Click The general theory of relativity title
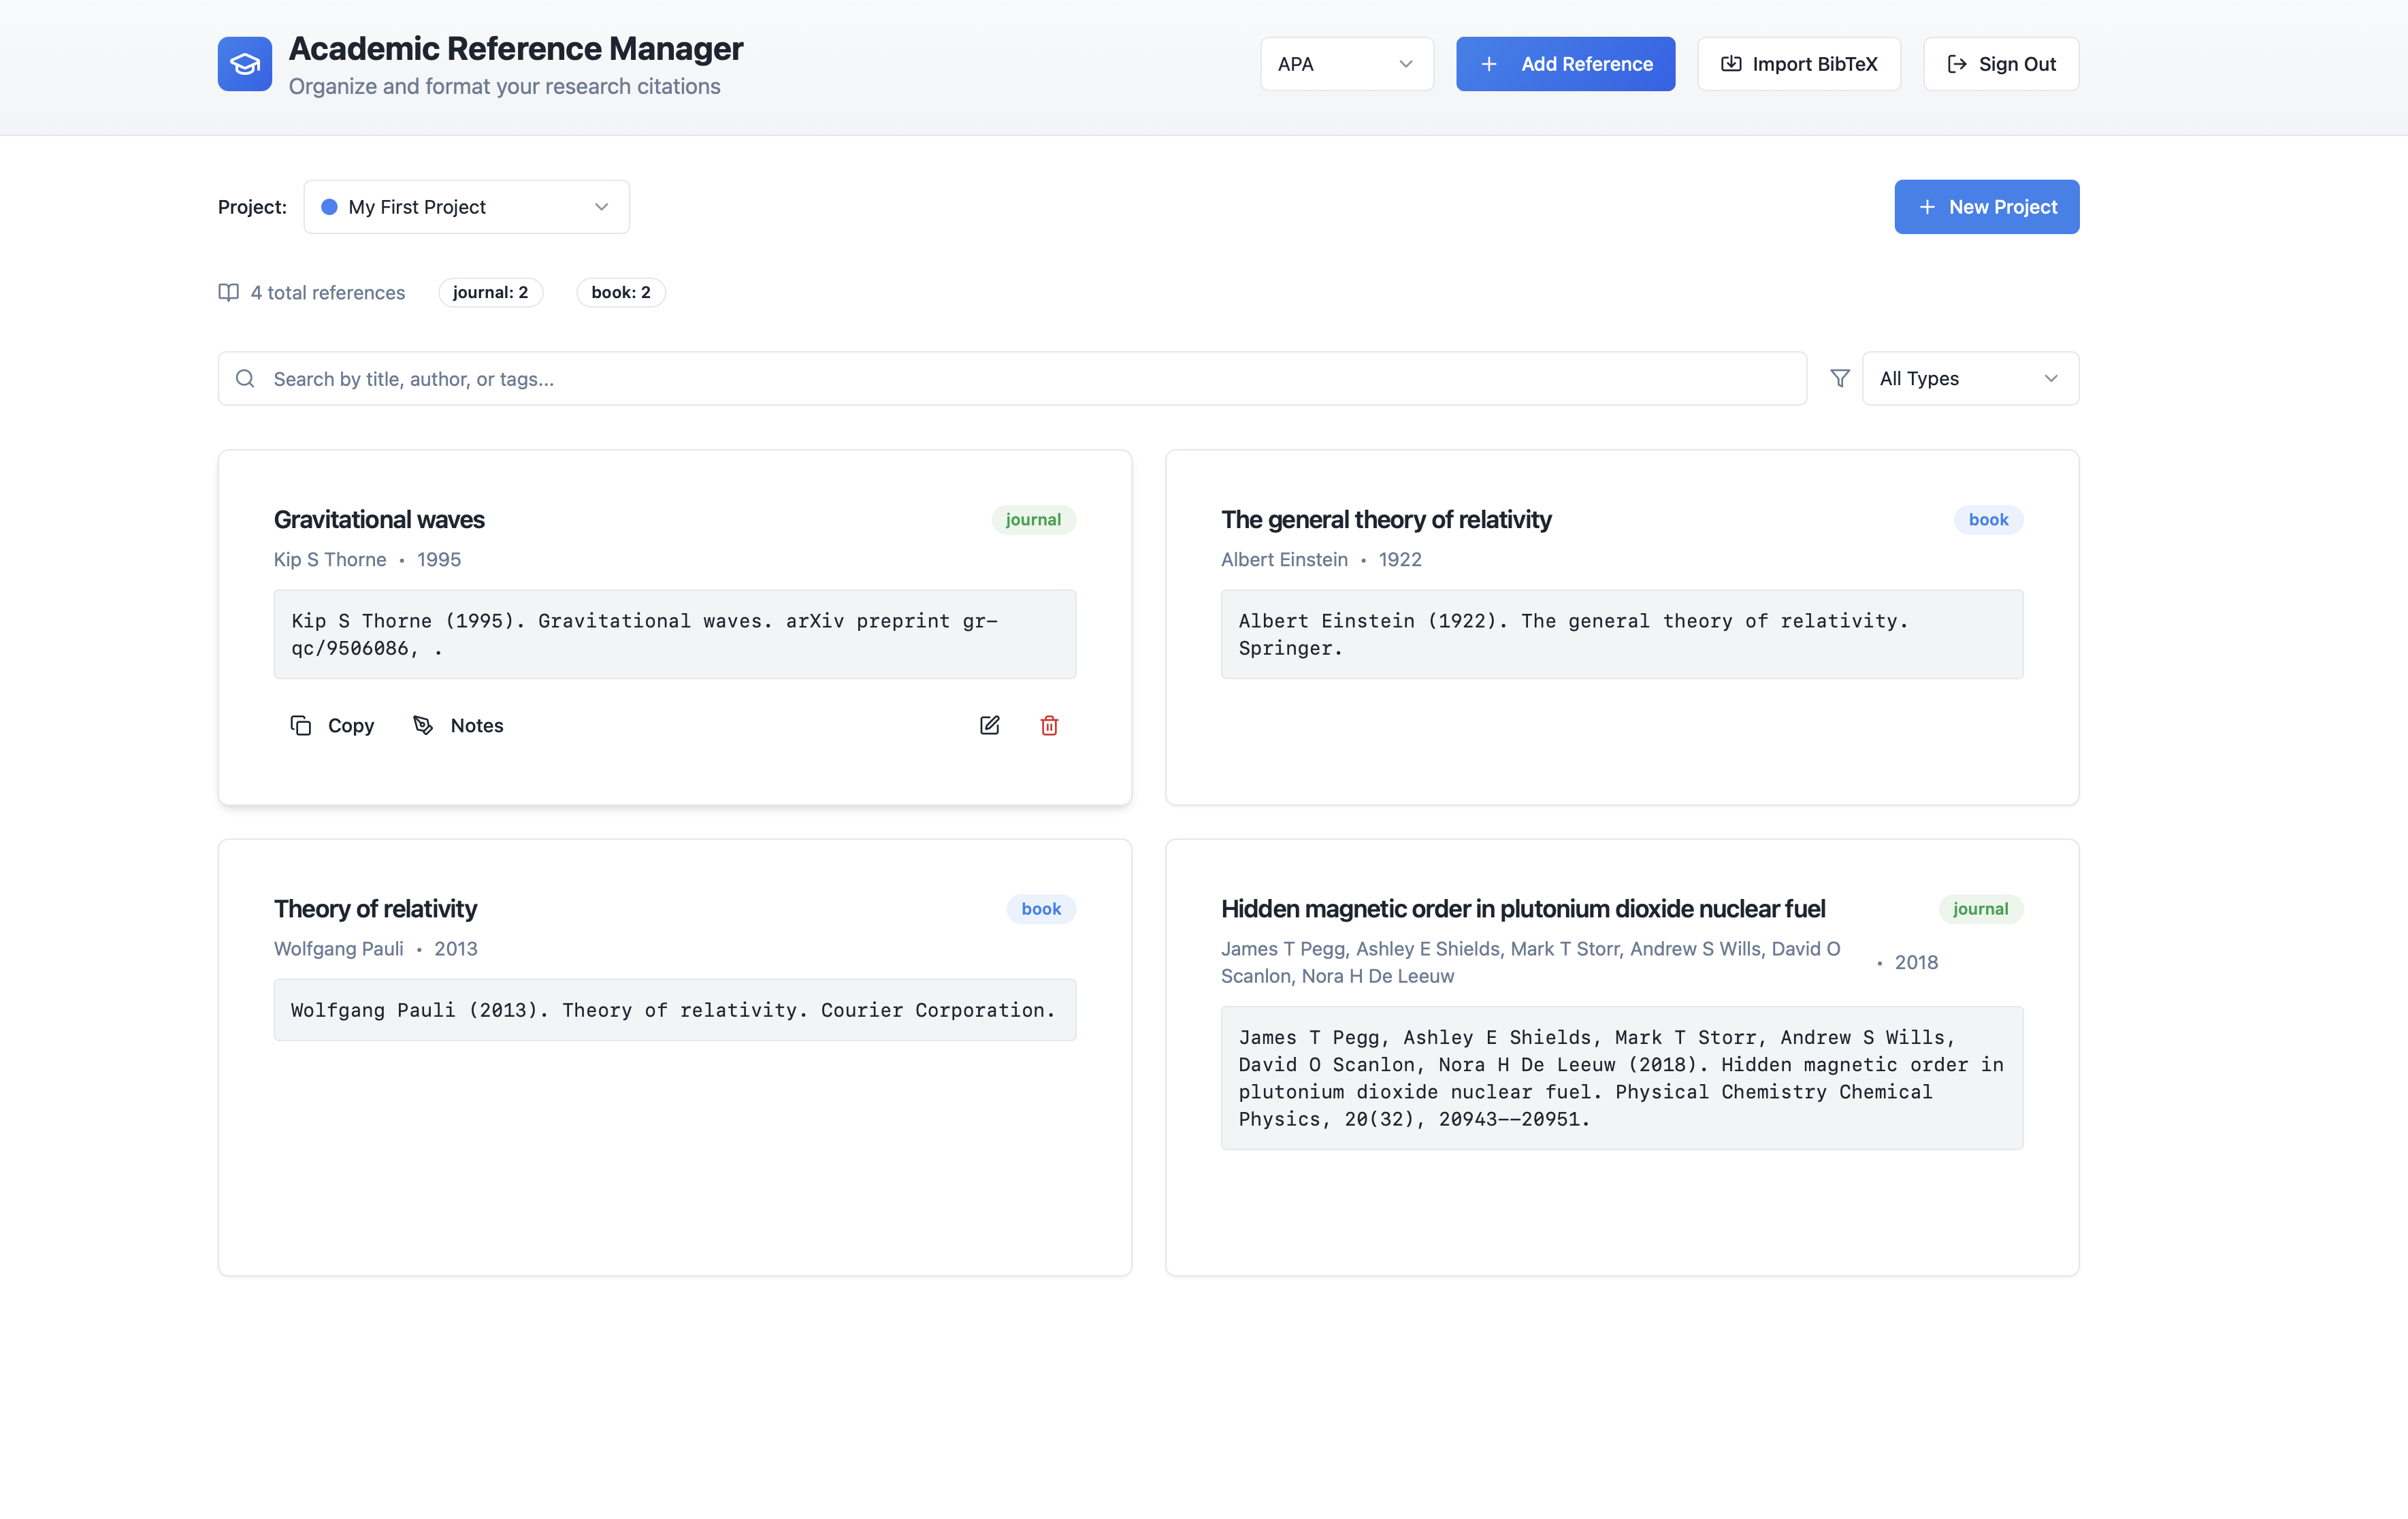This screenshot has width=2408, height=1519. point(1385,519)
